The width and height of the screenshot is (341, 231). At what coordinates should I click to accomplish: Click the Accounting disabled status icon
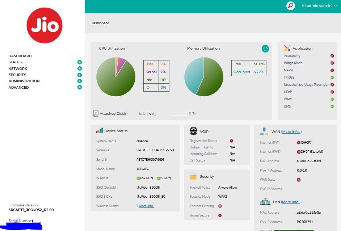(x=332, y=56)
